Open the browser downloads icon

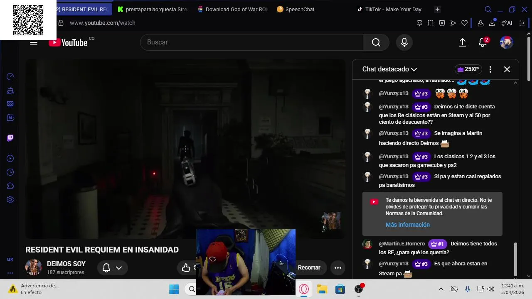click(492, 23)
